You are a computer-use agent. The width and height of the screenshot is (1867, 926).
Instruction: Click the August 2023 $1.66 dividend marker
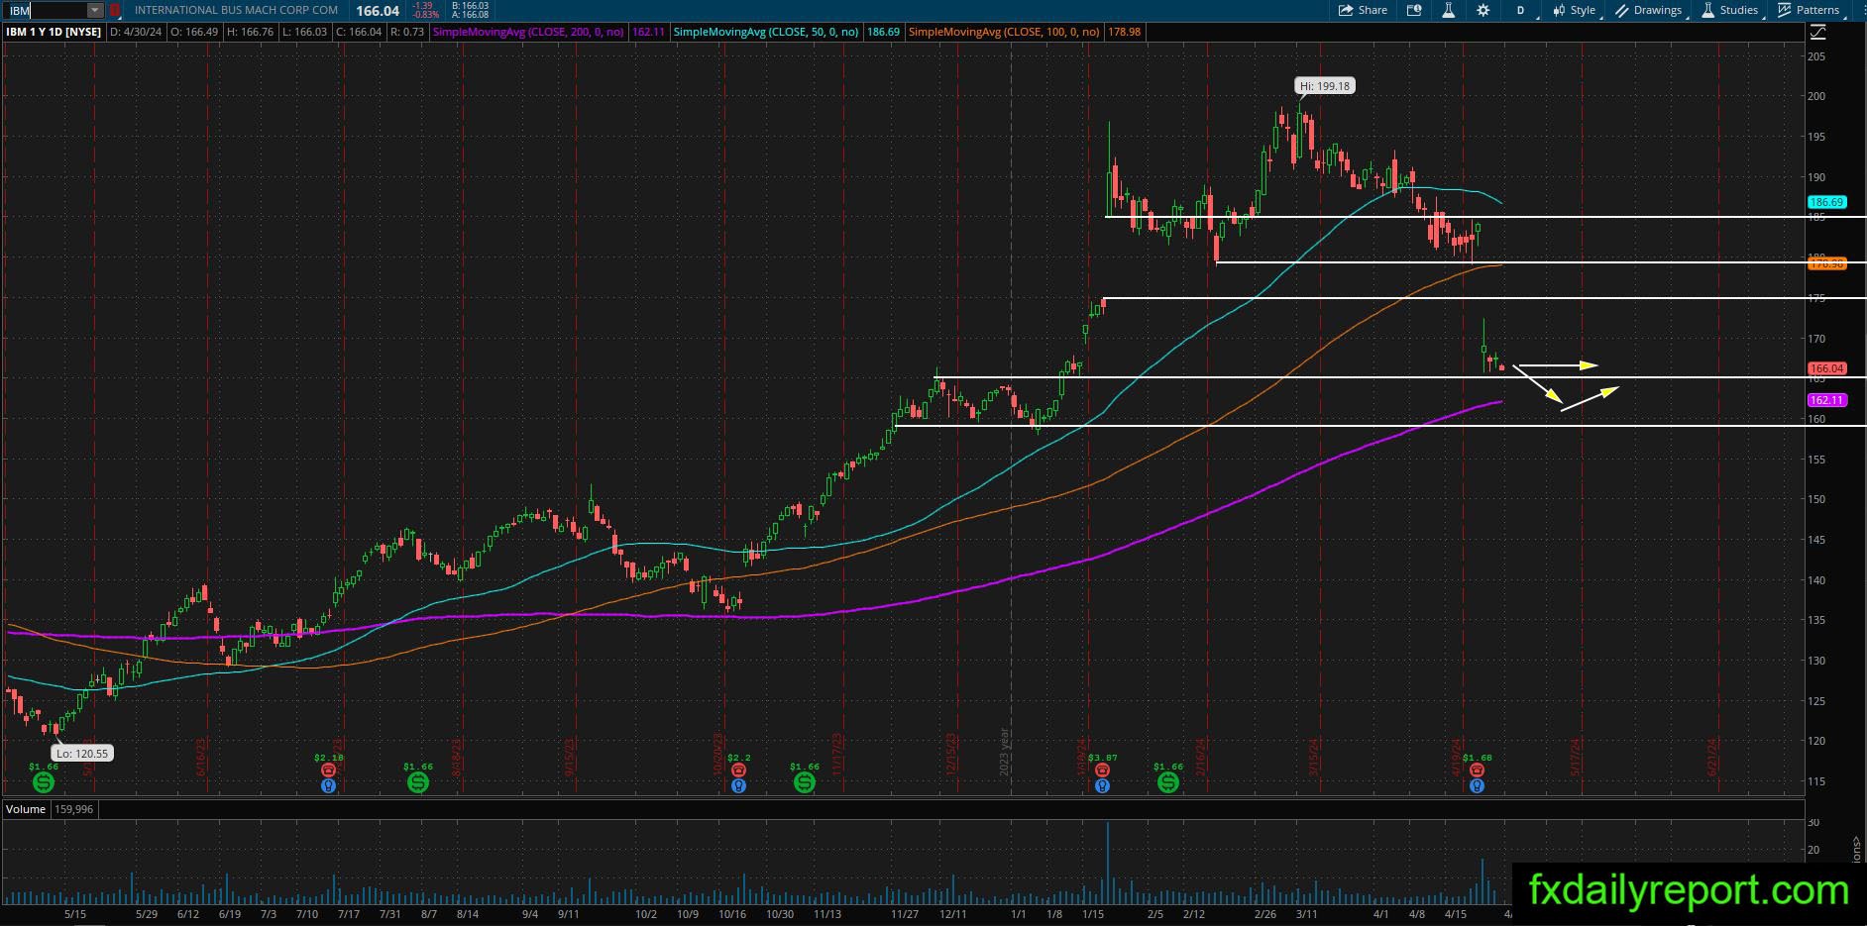[x=418, y=783]
